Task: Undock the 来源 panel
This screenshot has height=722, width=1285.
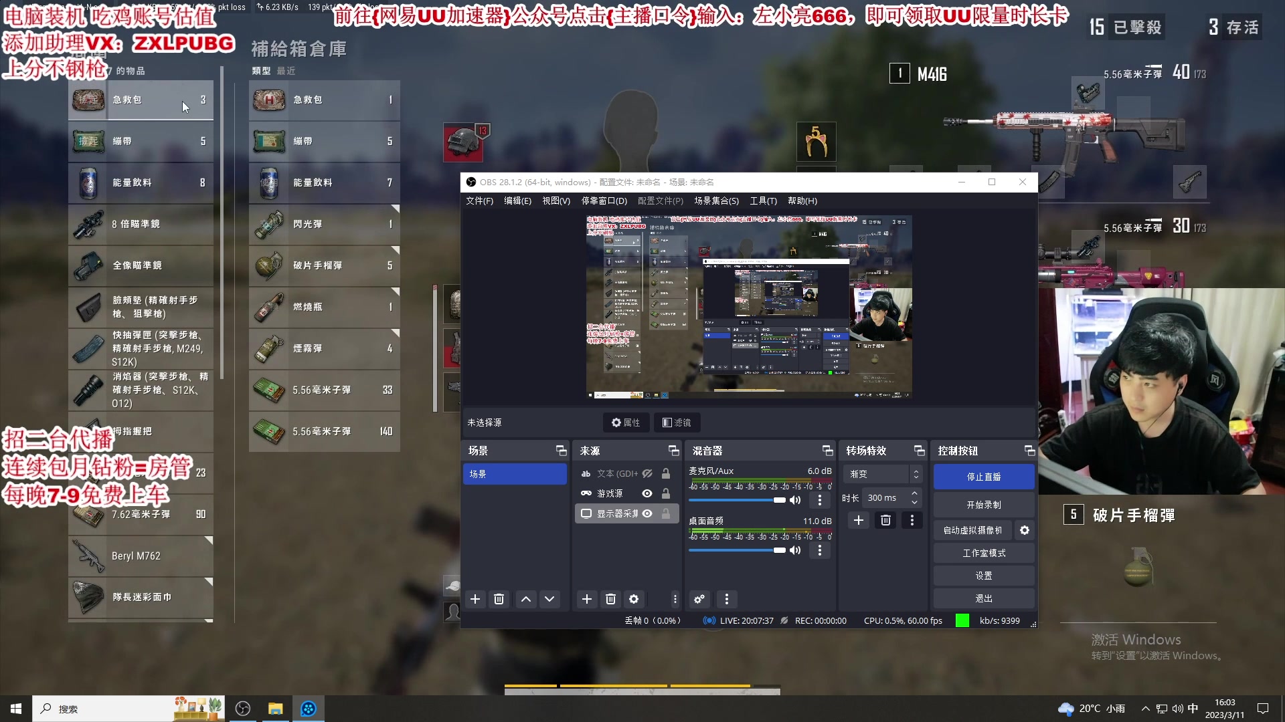Action: point(673,451)
